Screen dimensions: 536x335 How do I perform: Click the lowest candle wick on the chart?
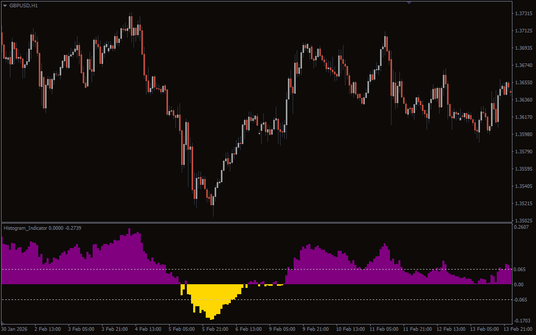pos(213,212)
